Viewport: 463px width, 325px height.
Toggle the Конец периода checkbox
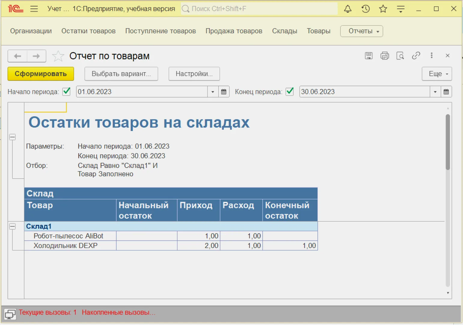pyautogui.click(x=290, y=91)
